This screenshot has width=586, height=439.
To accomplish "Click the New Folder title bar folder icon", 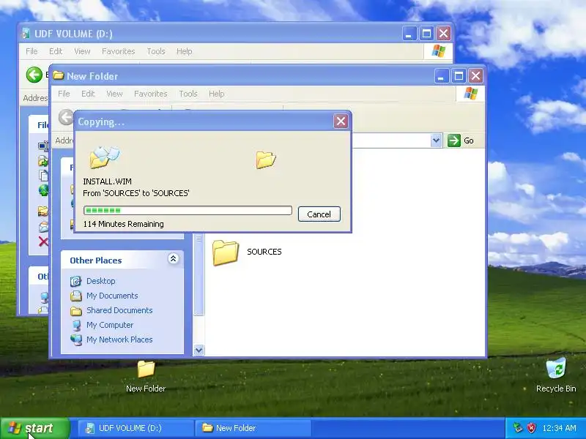I will (x=59, y=76).
